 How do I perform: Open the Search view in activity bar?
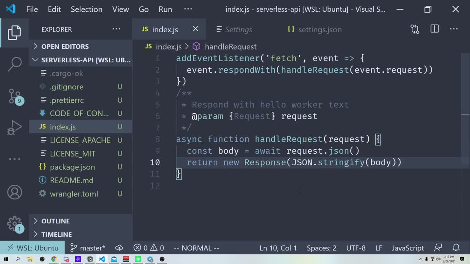15,64
